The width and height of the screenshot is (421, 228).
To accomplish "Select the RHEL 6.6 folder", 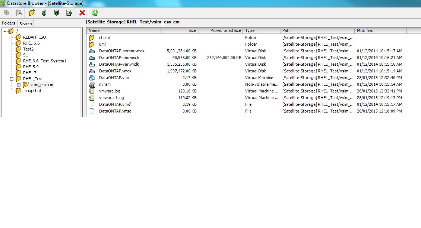I will (x=31, y=43).
